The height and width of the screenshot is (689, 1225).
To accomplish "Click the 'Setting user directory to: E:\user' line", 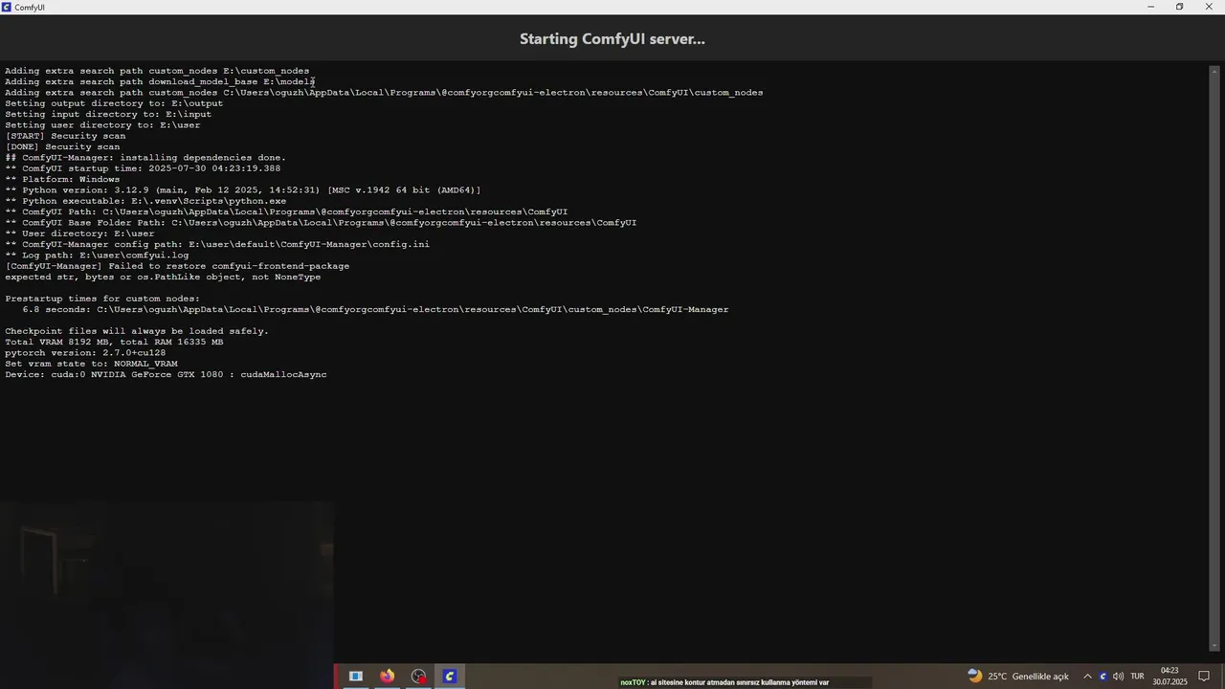I will [102, 125].
